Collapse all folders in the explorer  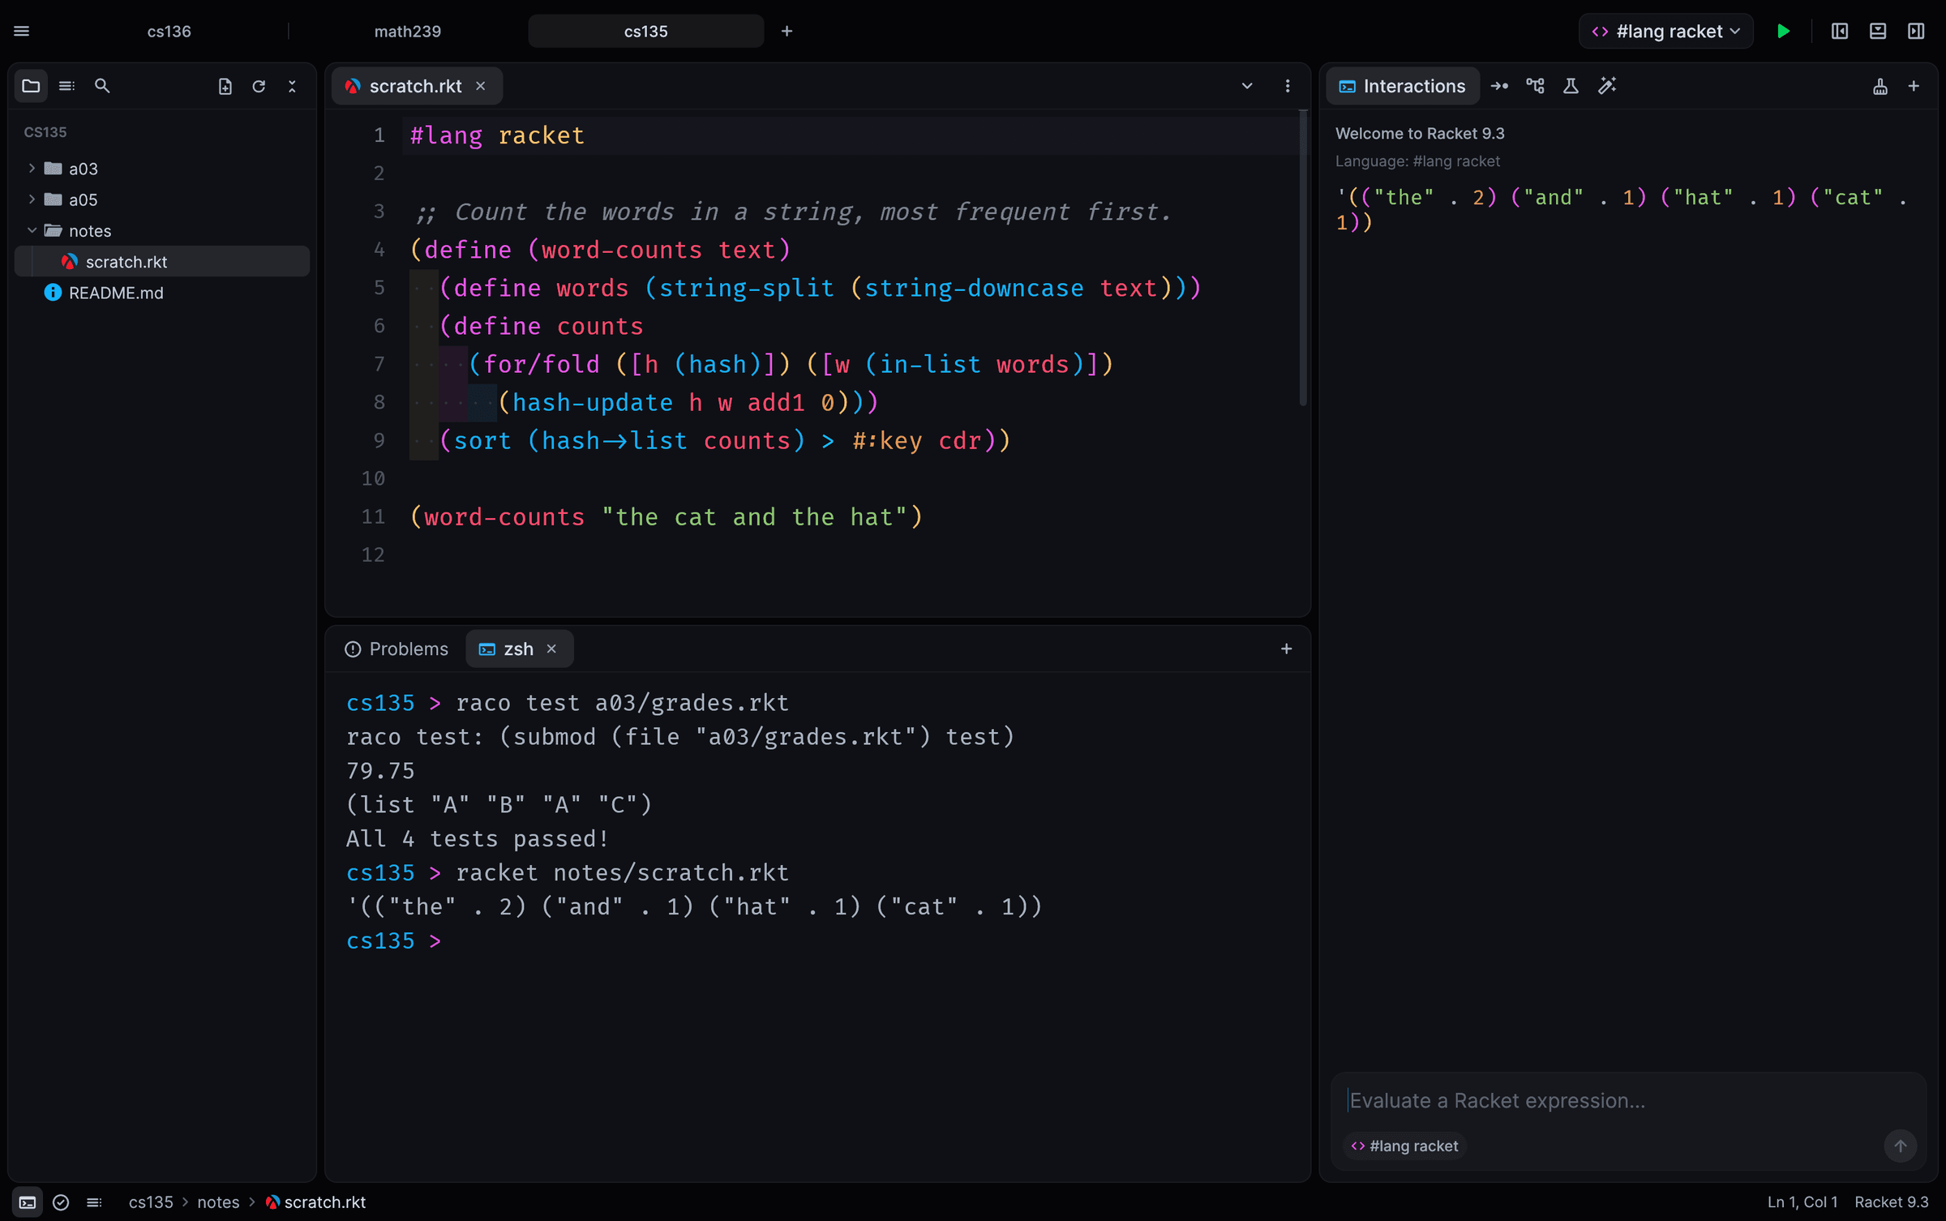(x=292, y=86)
